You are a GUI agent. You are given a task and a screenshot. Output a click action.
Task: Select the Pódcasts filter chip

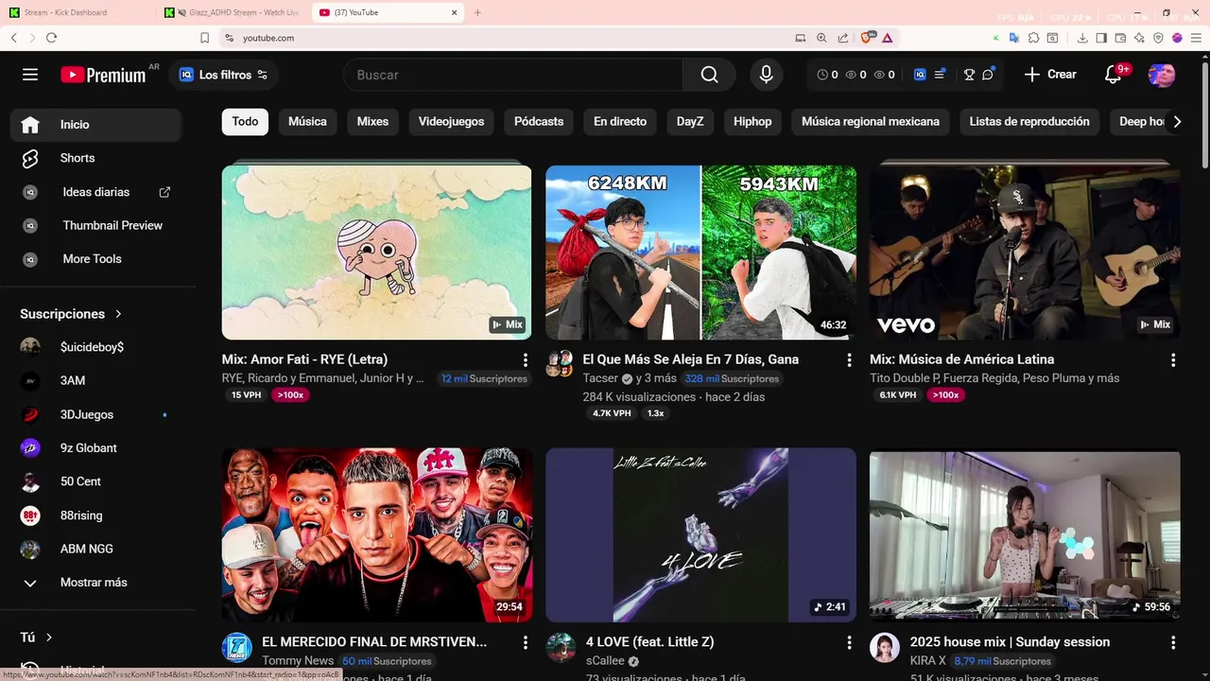pos(539,121)
